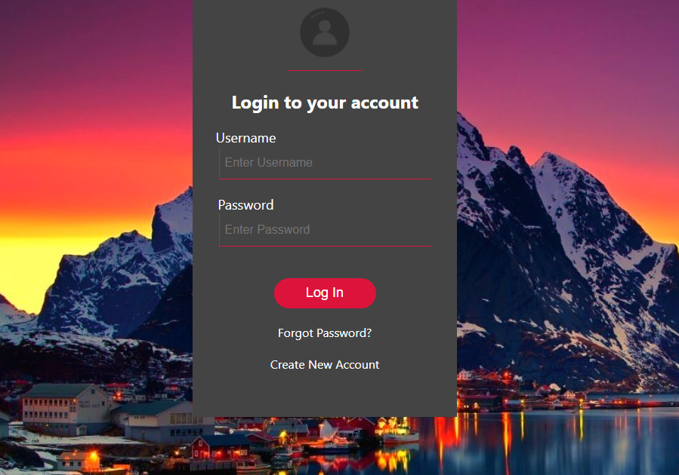This screenshot has width=679, height=475.
Task: Click the "Login to your account" heading
Action: point(325,103)
